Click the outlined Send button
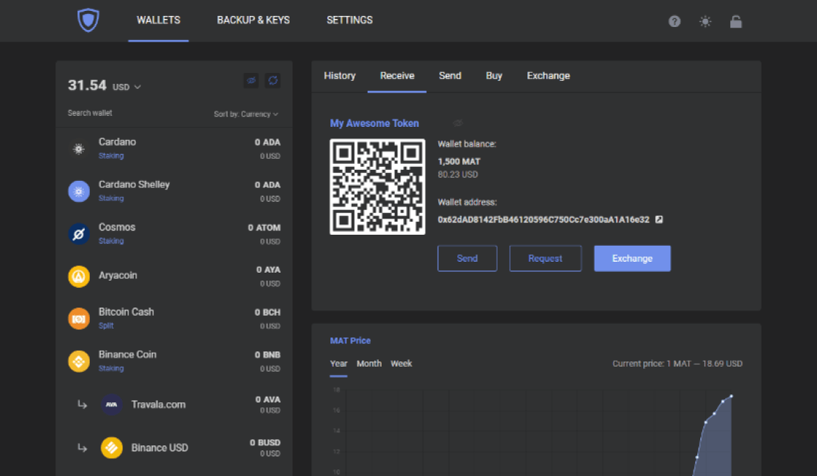The width and height of the screenshot is (817, 476). (x=468, y=258)
